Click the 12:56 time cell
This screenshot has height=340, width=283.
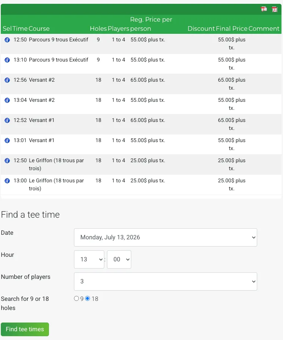20,80
